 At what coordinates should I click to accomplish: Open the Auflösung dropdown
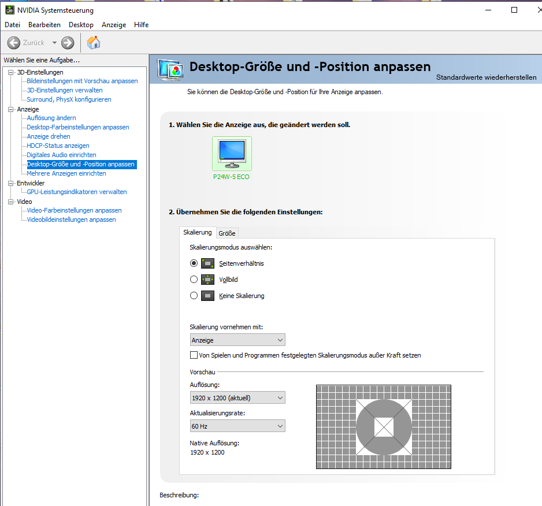237,398
